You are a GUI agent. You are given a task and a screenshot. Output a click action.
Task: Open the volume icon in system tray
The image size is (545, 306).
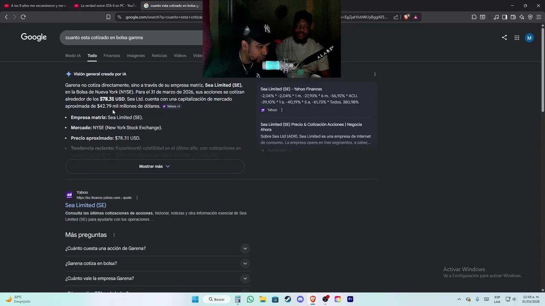pos(514,299)
